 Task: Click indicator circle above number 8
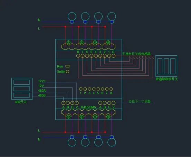(111, 89)
